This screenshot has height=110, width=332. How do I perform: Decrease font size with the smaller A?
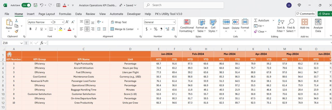pyautogui.click(x=73, y=22)
